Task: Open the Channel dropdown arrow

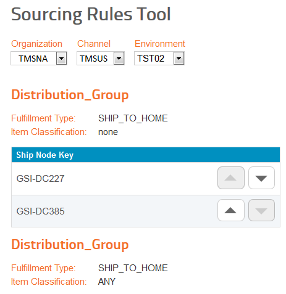Action: [119, 59]
